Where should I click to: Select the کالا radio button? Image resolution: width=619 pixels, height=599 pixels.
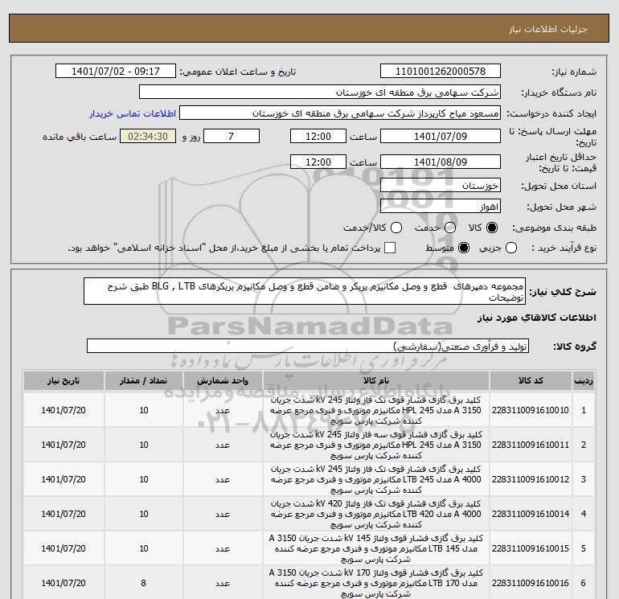(x=492, y=228)
